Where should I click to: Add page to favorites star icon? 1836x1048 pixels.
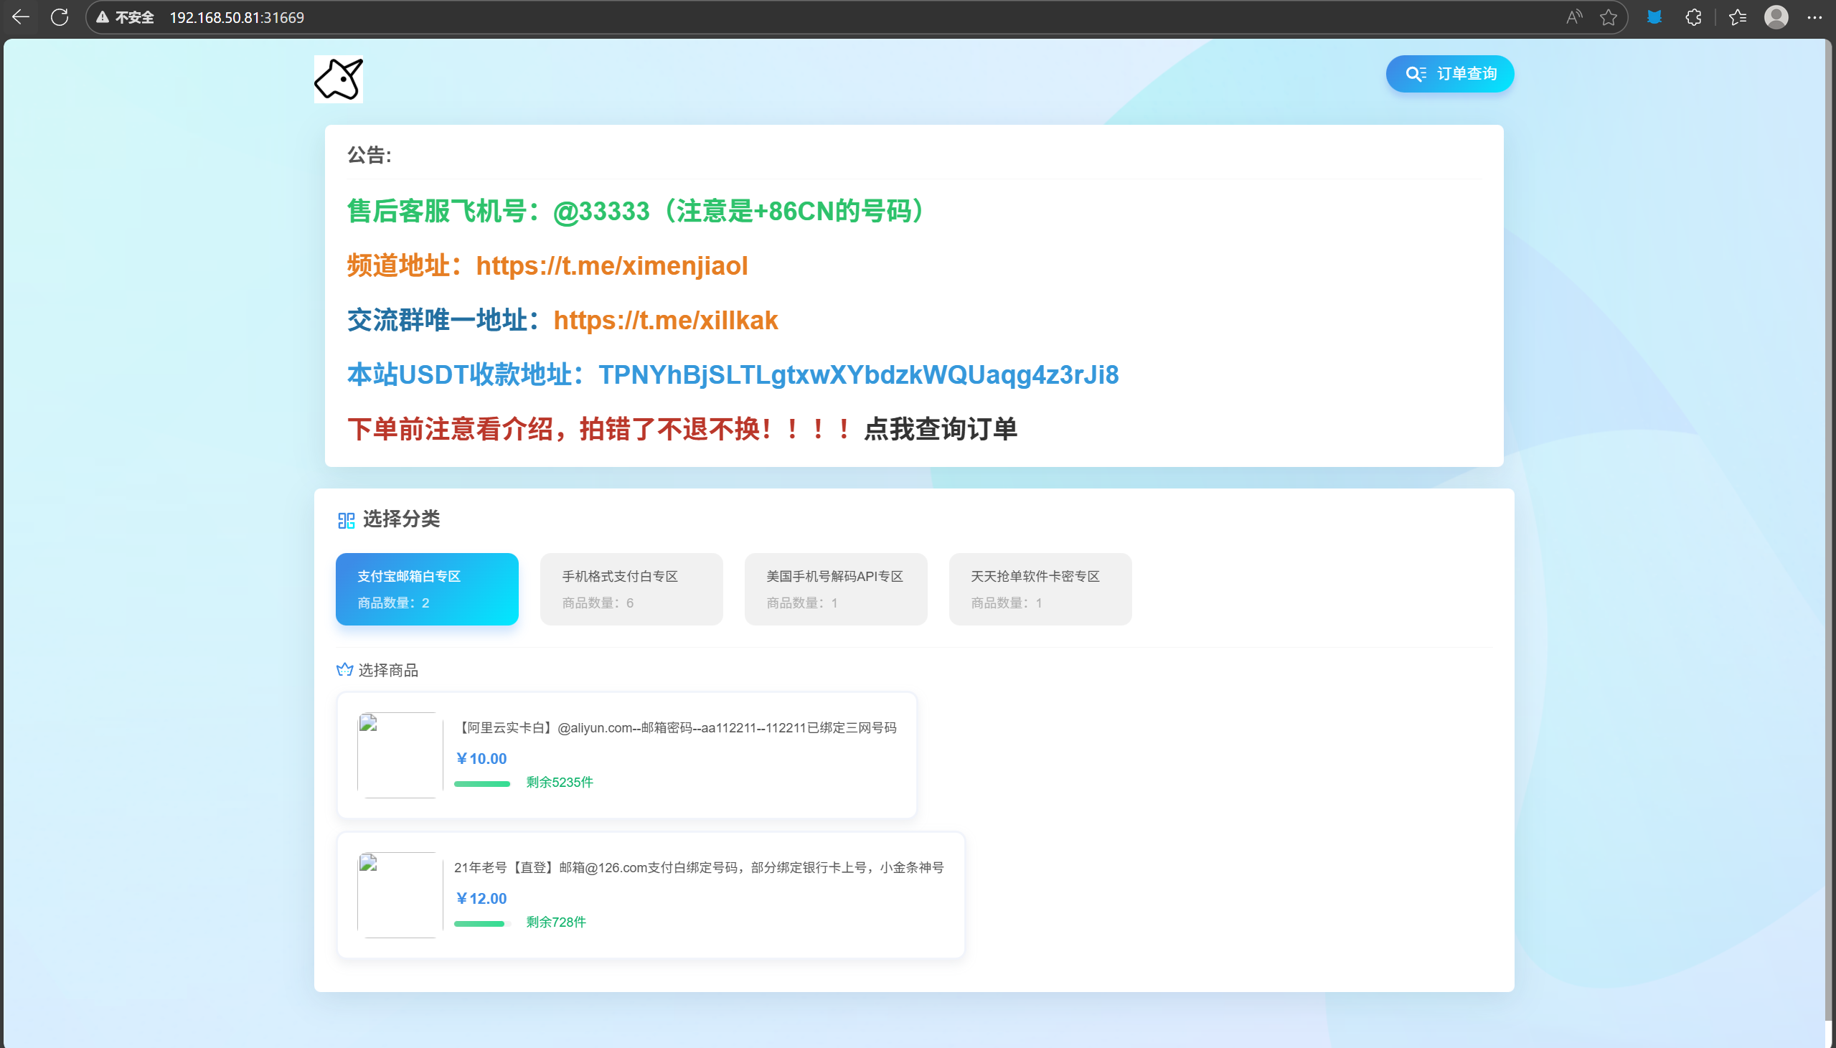(1609, 17)
